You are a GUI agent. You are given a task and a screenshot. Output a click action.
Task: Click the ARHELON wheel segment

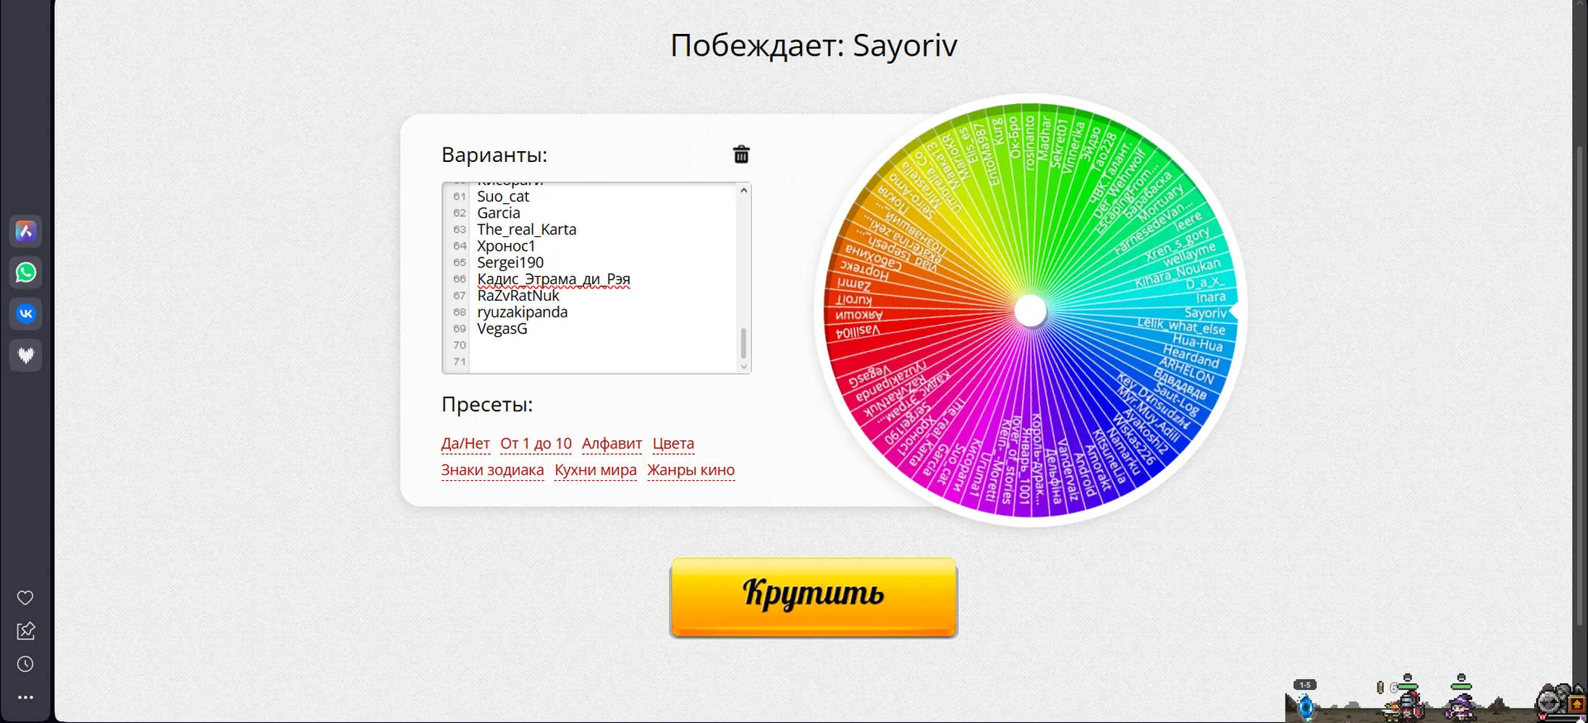click(x=1186, y=370)
